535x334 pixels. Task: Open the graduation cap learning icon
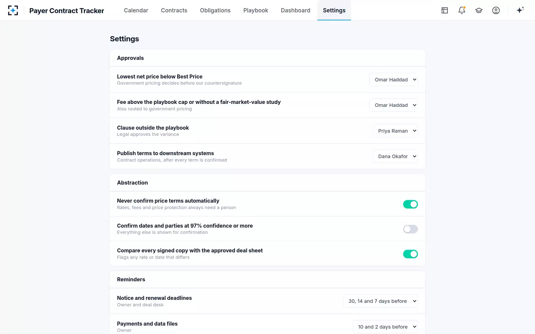pyautogui.click(x=479, y=10)
